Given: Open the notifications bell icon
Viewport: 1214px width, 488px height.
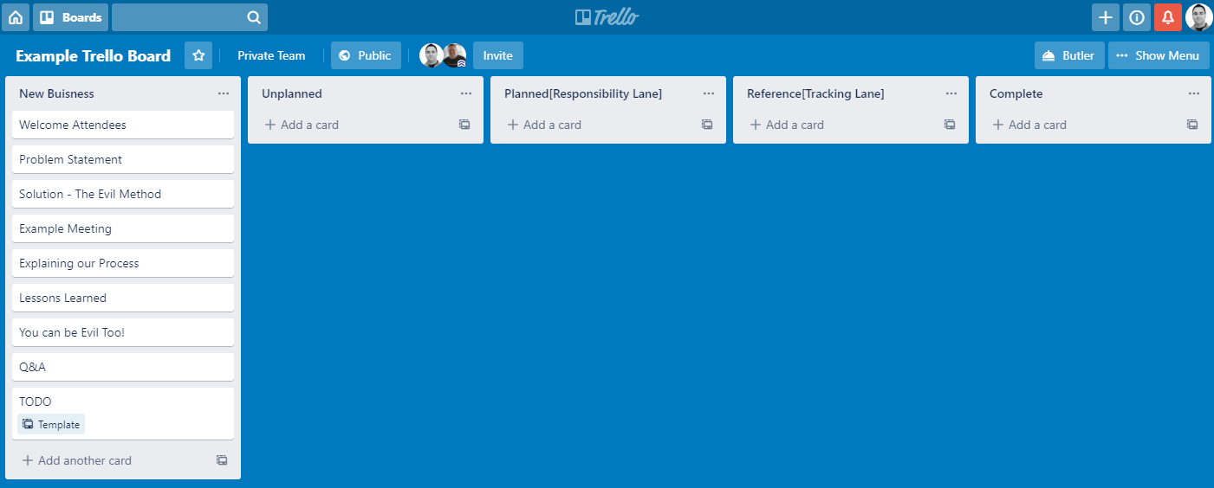Looking at the screenshot, I should [x=1167, y=17].
